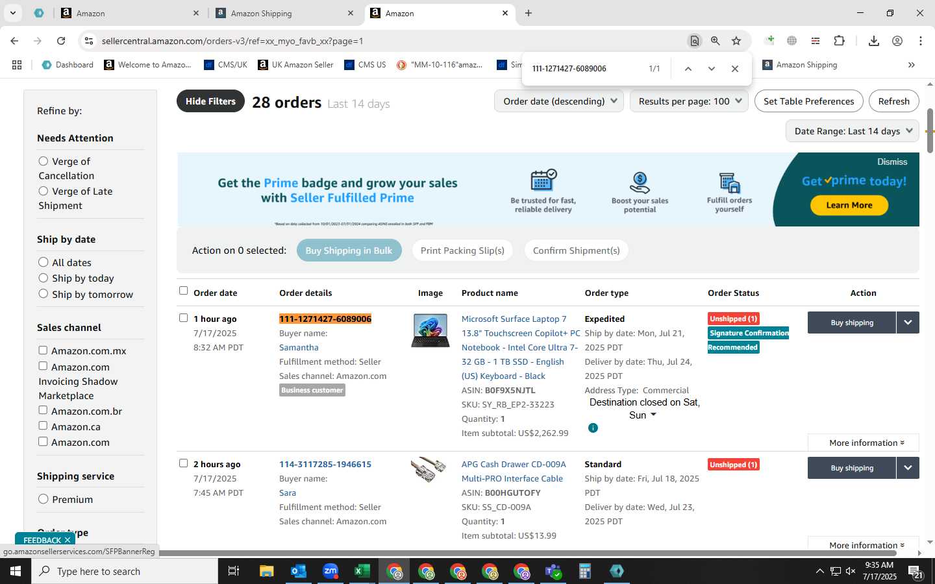Image resolution: width=935 pixels, height=584 pixels.
Task: Open the CMS US bookmark
Action: coord(365,65)
